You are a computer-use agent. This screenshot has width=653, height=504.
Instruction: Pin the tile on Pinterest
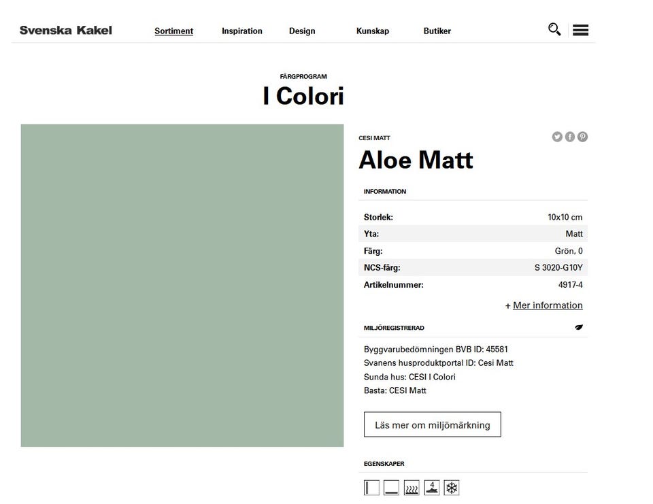tap(583, 137)
